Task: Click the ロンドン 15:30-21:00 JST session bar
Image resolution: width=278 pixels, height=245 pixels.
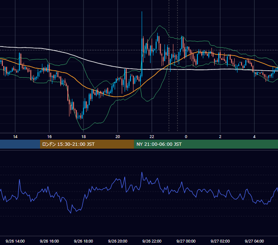Action: 87,144
